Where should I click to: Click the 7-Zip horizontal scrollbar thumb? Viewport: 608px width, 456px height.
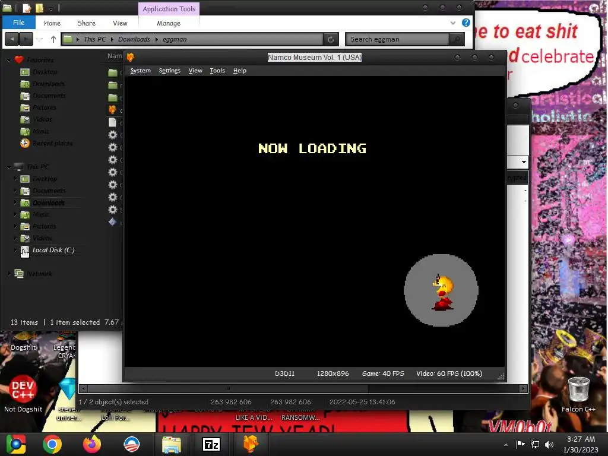pyautogui.click(x=228, y=388)
